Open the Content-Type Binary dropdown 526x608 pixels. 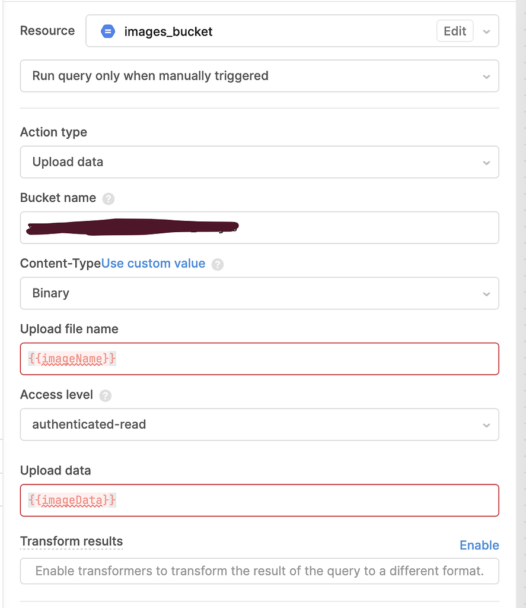tap(260, 293)
